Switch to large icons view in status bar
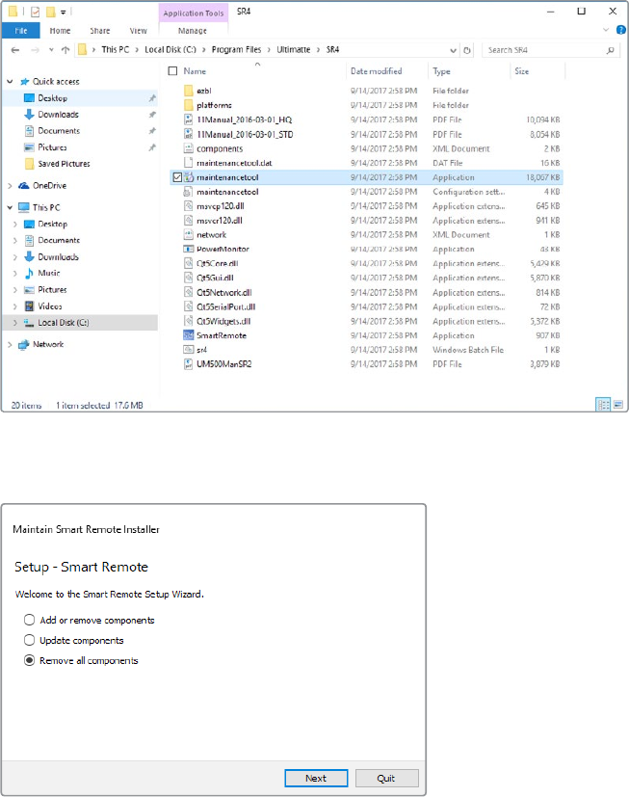This screenshot has width=629, height=797. (x=618, y=405)
